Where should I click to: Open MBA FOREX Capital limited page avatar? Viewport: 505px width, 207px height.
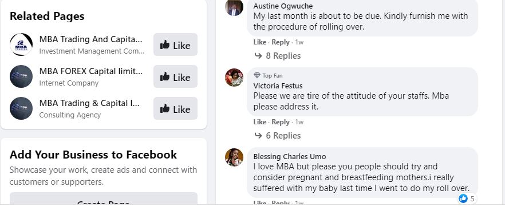(x=21, y=76)
